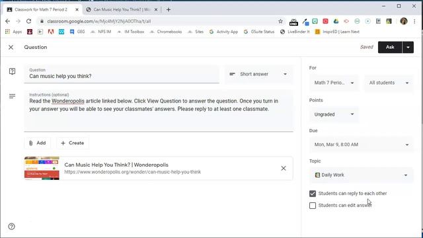
Task: Click the play-button bookmark icon
Action: (40, 32)
